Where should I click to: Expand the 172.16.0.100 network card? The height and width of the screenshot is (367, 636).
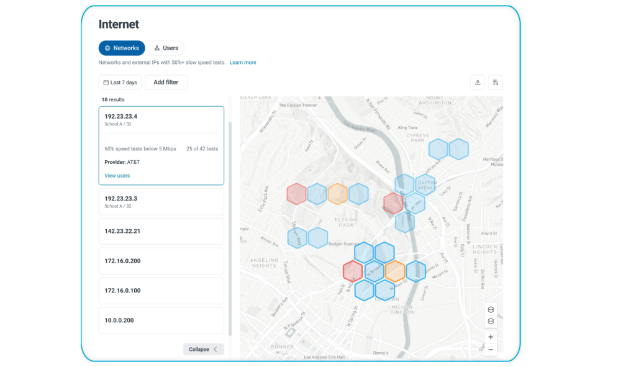[161, 291]
